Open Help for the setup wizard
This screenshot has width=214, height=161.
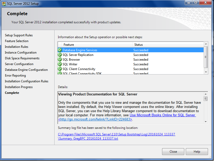point(197,152)
